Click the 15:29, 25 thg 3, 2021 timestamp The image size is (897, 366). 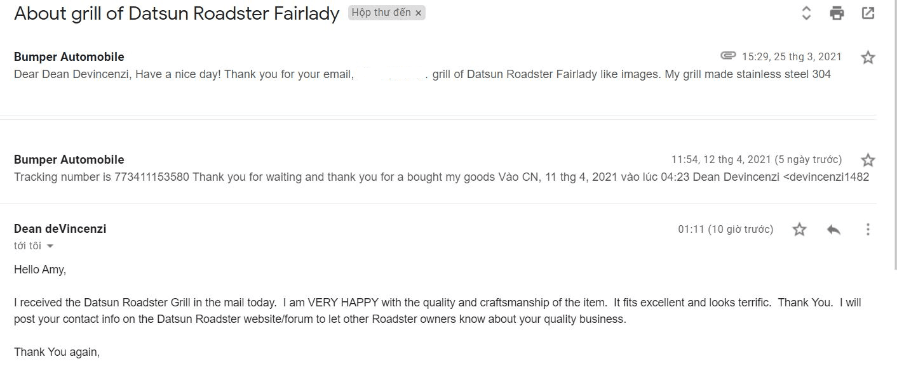tap(792, 56)
